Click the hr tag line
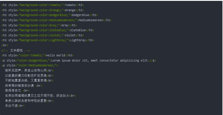Screen dimensions: 223x115 pyautogui.click(x=5, y=45)
